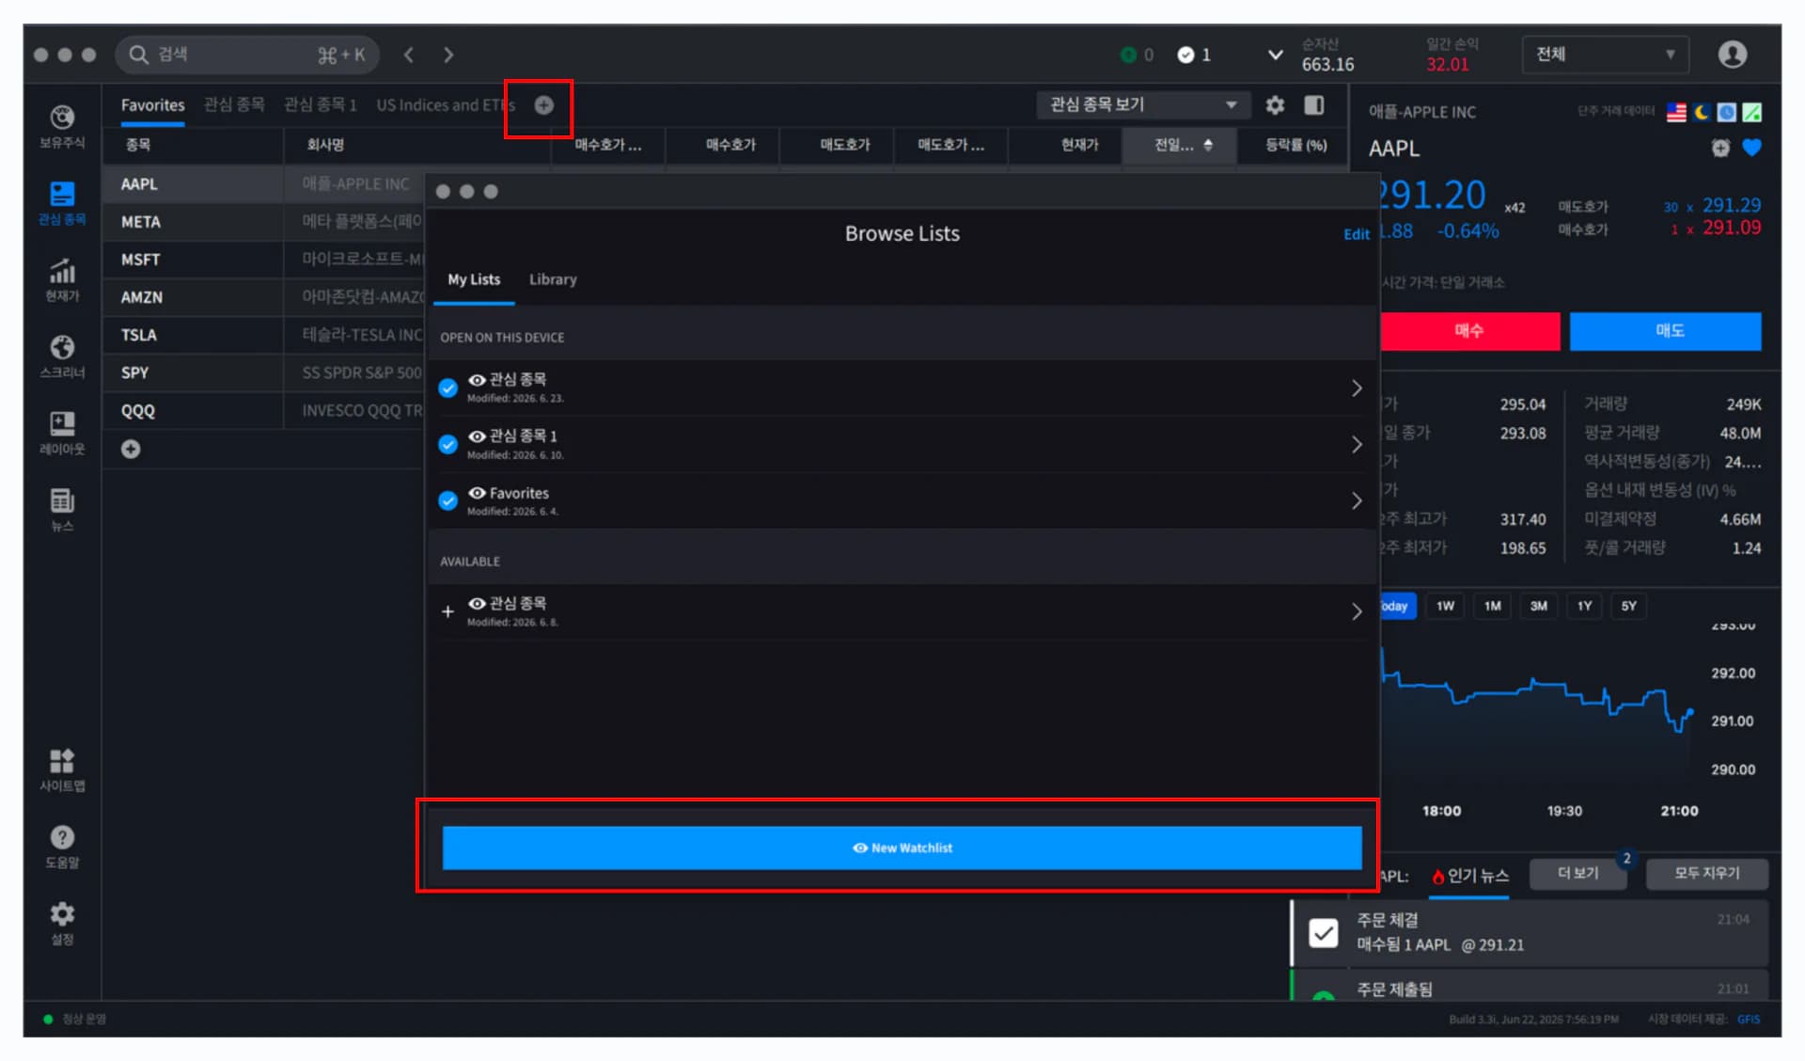Viewport: 1805px width, 1061px height.
Task: Switch to the Favorites watchlist tab
Action: pyautogui.click(x=152, y=105)
